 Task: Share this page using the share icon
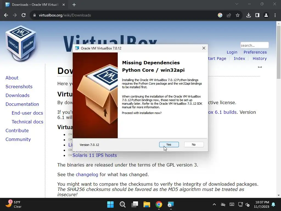229,15
